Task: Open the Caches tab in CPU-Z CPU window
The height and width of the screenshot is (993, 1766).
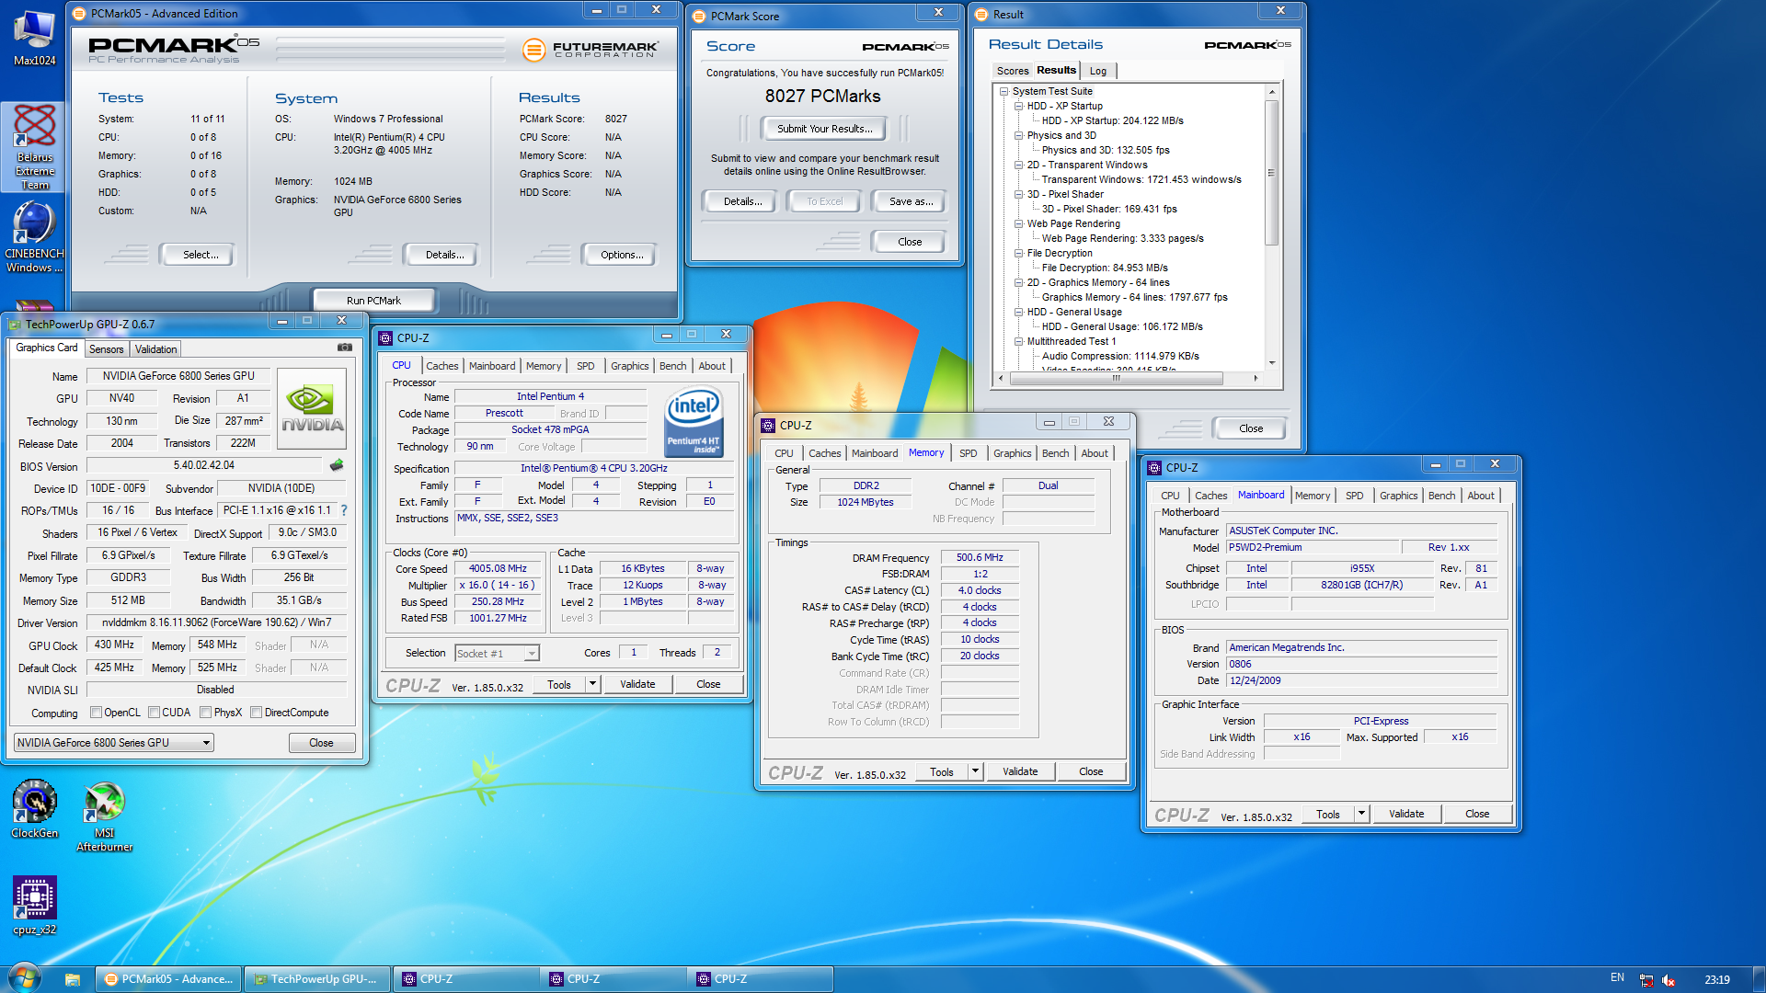Action: click(x=441, y=366)
